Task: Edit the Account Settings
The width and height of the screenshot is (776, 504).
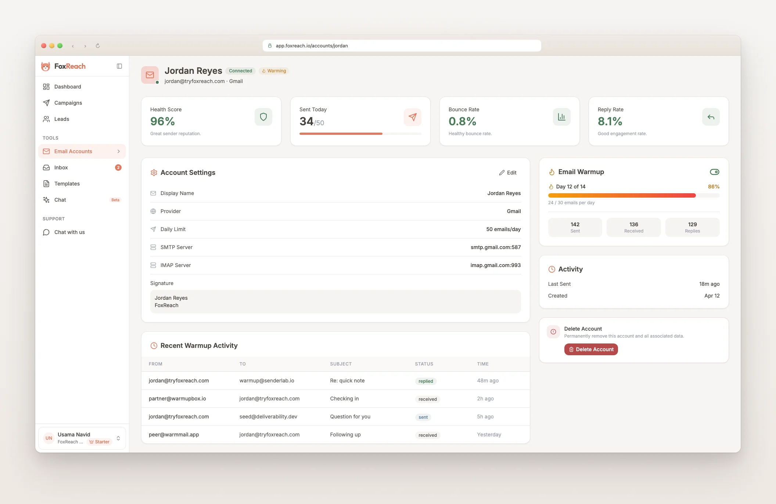Action: (x=508, y=173)
